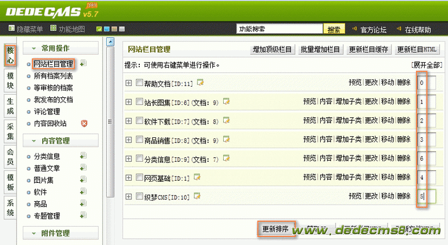
Task: Switch to the 模块 side tab
Action: coord(10,81)
